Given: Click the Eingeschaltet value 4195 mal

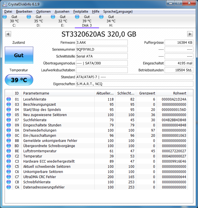Looking at the screenshot, I should coord(179,63).
